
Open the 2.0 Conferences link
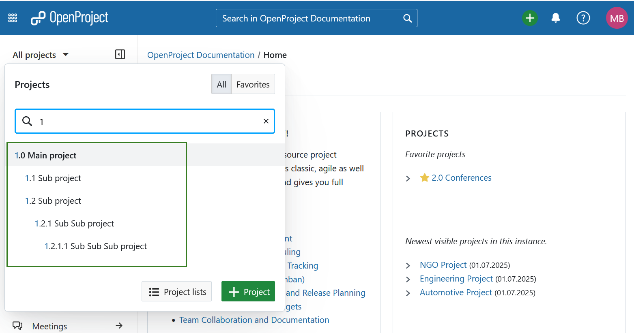click(x=462, y=178)
